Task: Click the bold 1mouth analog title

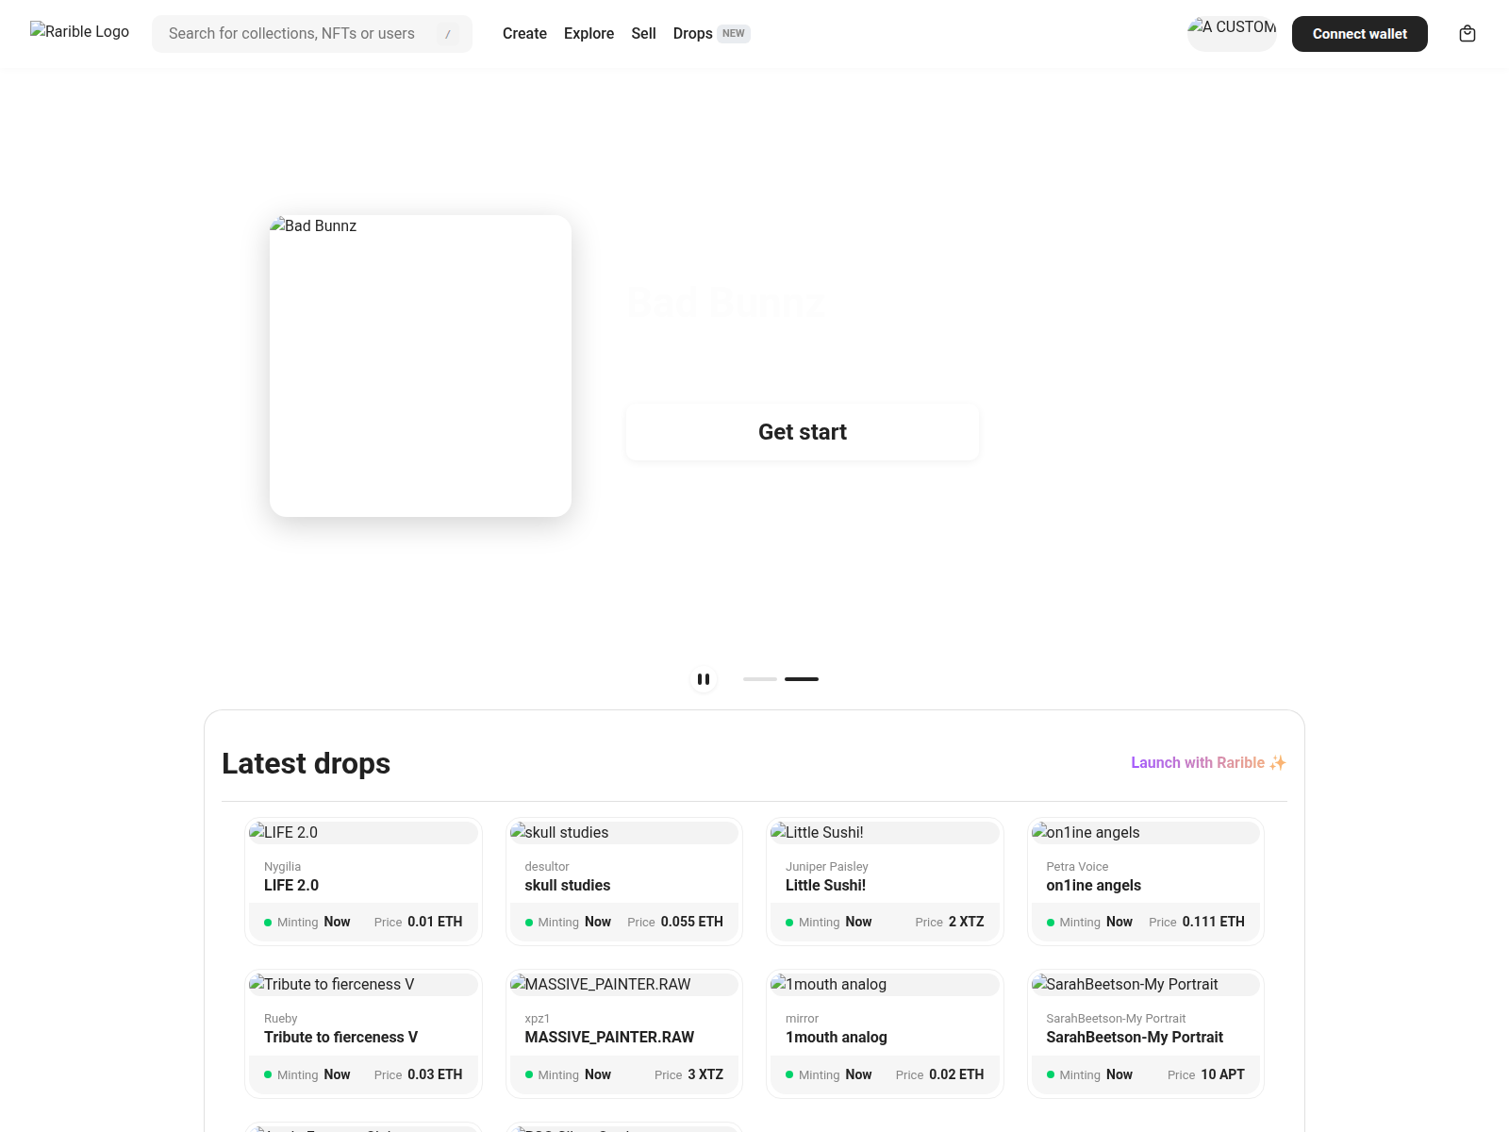Action: click(x=837, y=1038)
